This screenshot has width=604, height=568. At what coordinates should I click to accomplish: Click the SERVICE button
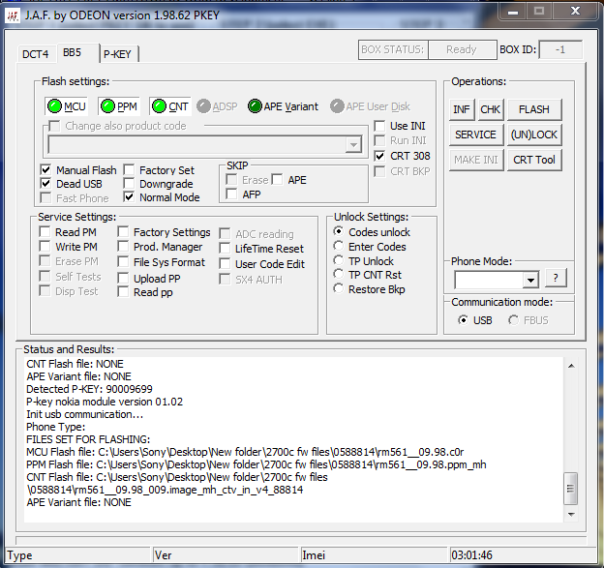[475, 135]
